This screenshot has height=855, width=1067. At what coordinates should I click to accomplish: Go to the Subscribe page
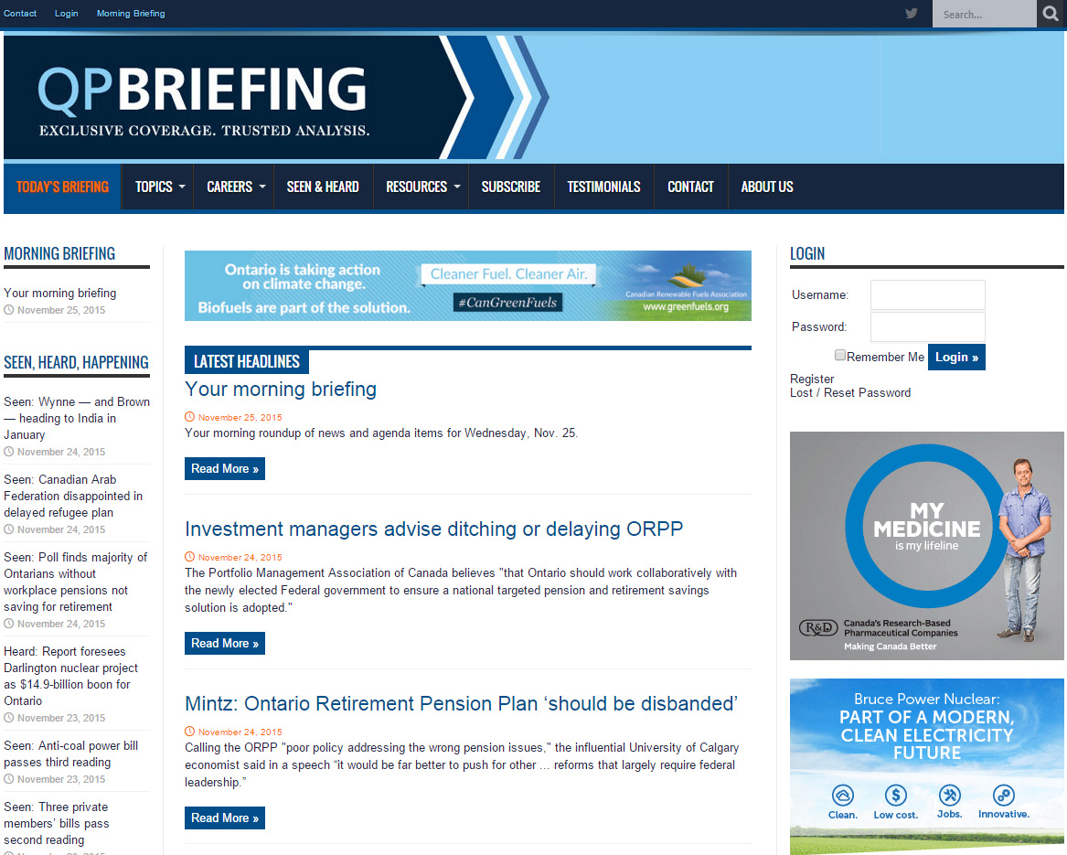click(x=510, y=187)
